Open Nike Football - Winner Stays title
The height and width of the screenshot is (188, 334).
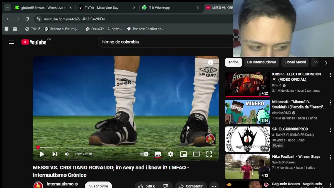pos(296,156)
